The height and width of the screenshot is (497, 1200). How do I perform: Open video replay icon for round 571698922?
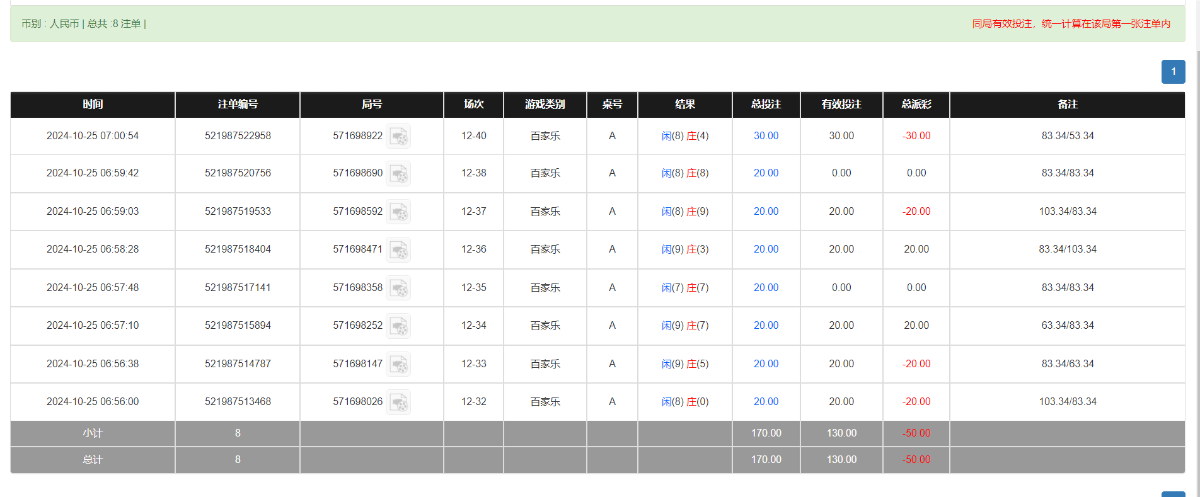coord(398,136)
